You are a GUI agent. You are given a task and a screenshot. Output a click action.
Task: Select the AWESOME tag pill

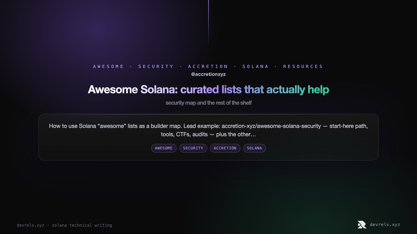point(164,148)
